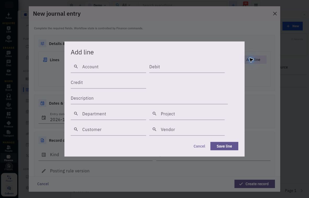This screenshot has width=309, height=198.
Task: Open the Files module
Action: point(8,115)
